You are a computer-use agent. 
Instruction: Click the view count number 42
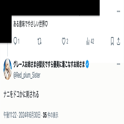[x=92, y=41]
